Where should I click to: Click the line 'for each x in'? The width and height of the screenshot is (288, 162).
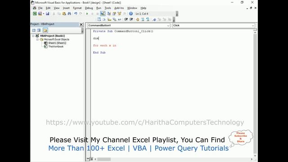(x=105, y=45)
